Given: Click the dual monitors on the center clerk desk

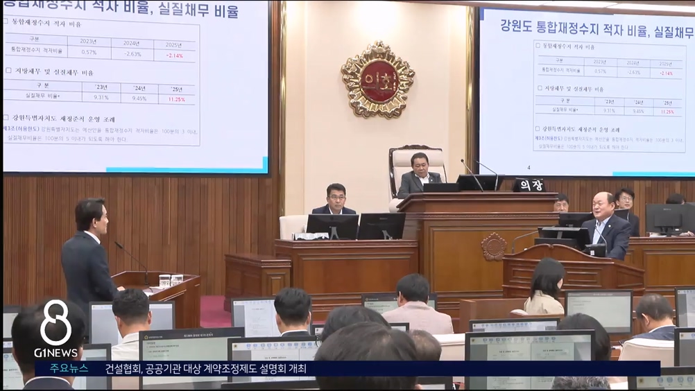Looking at the screenshot, I should [355, 226].
